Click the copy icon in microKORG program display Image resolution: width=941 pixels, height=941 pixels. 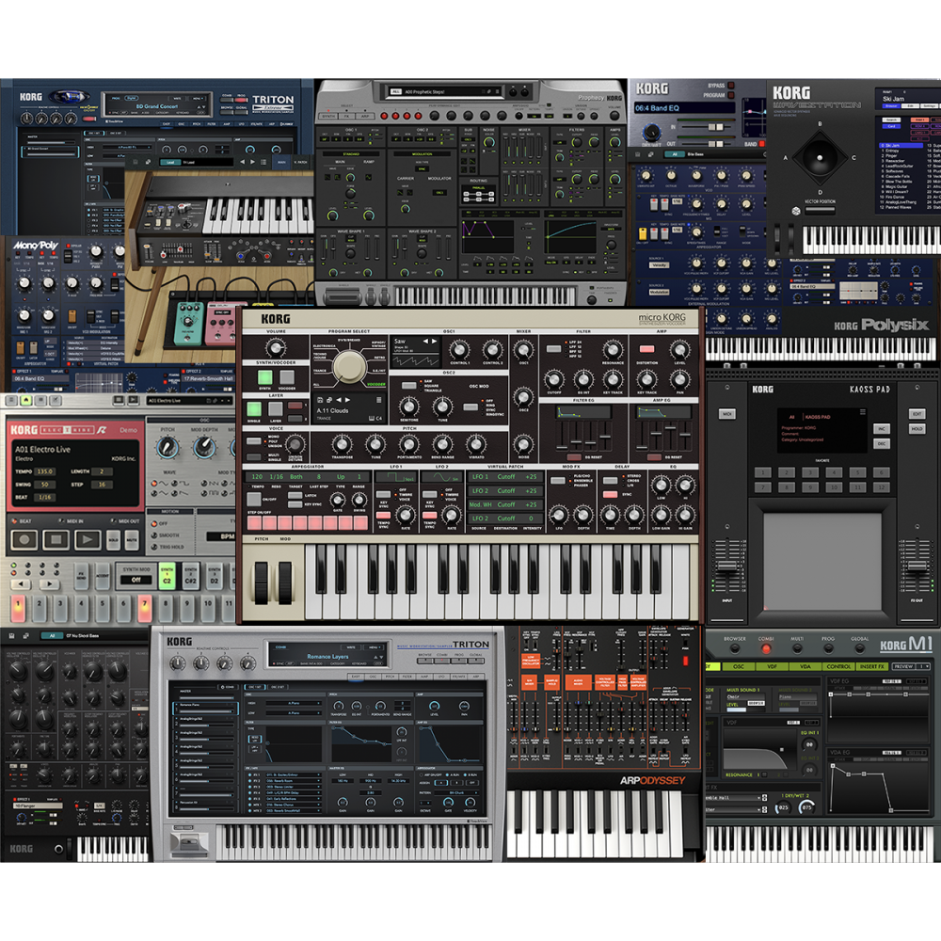pyautogui.click(x=329, y=400)
